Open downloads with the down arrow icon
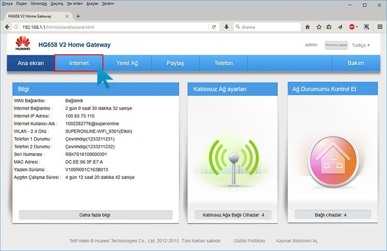 [x=226, y=27]
